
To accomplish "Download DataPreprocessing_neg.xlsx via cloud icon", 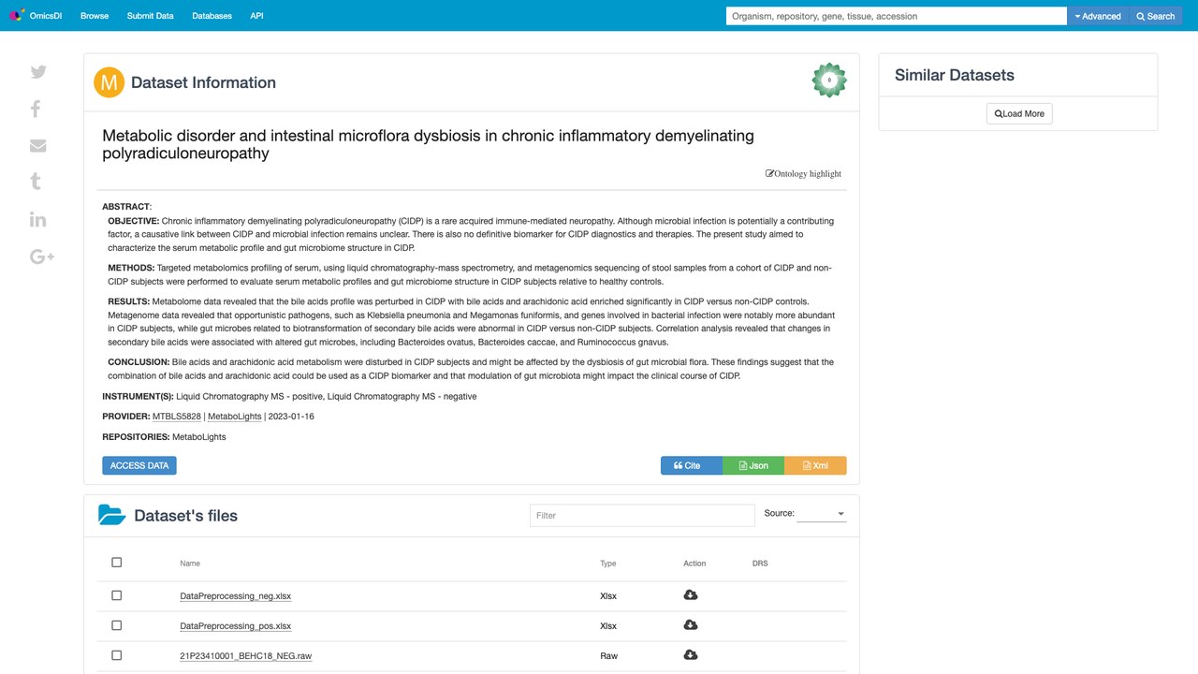I will pyautogui.click(x=691, y=595).
